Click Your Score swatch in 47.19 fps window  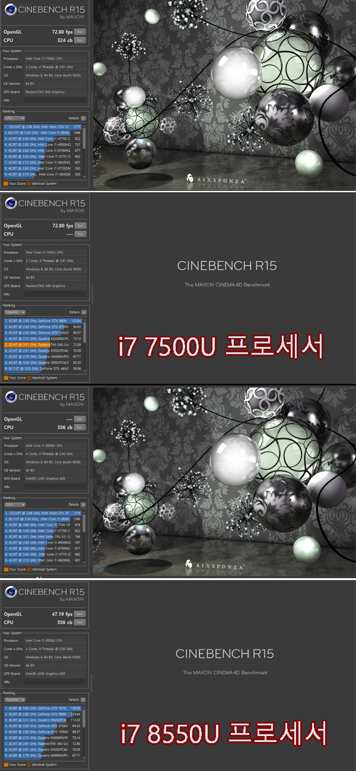(x=6, y=765)
